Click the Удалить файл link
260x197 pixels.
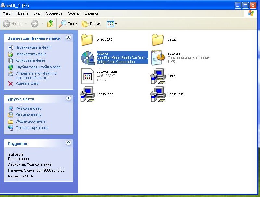[27, 83]
